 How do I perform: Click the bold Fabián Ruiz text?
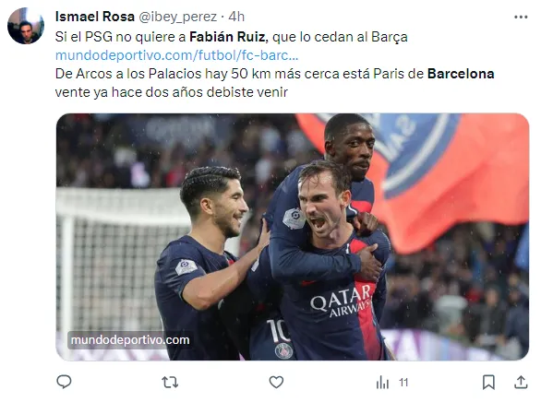click(229, 37)
